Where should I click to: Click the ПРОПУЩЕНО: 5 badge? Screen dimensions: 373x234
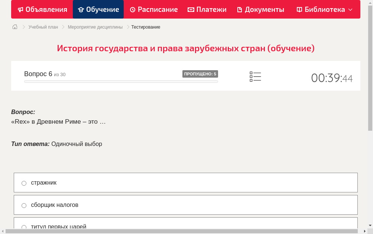[x=200, y=74]
